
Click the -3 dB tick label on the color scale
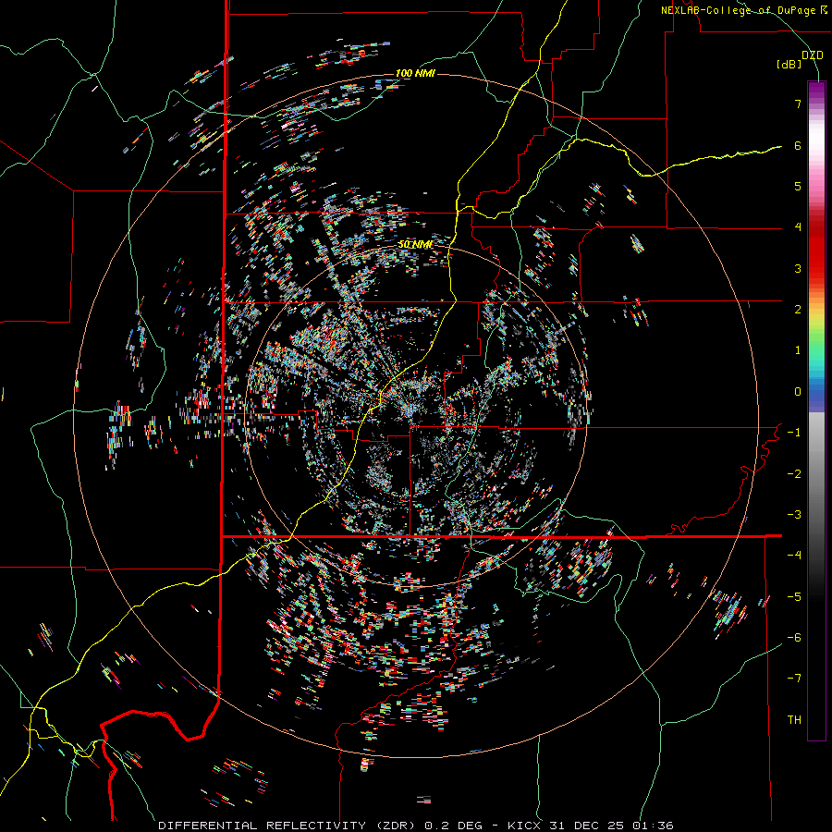coord(794,515)
